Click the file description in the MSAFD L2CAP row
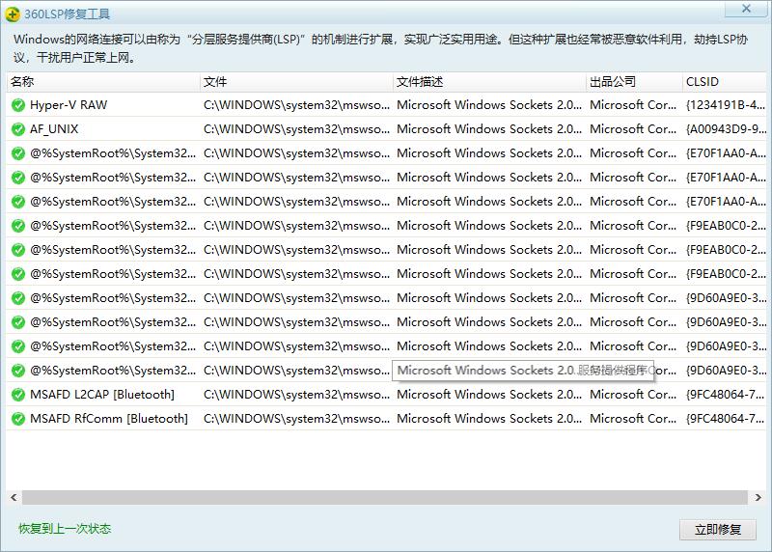Viewport: 772px width, 552px height. click(489, 395)
